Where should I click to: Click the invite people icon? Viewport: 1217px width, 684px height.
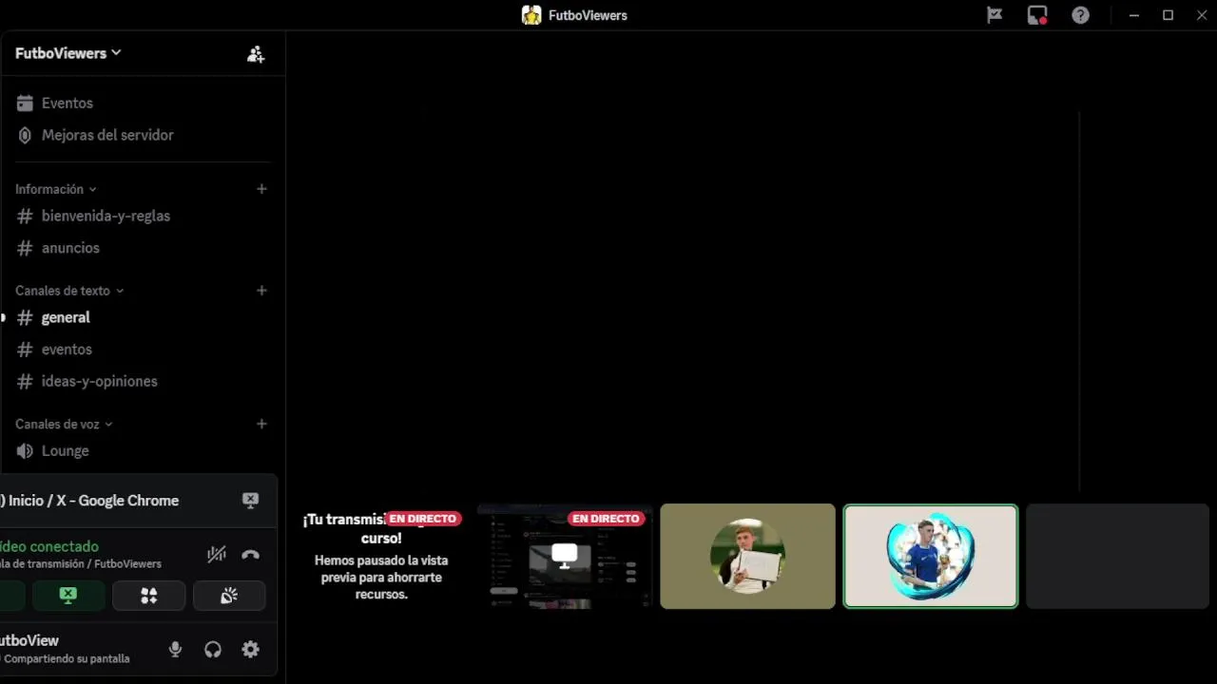[256, 54]
